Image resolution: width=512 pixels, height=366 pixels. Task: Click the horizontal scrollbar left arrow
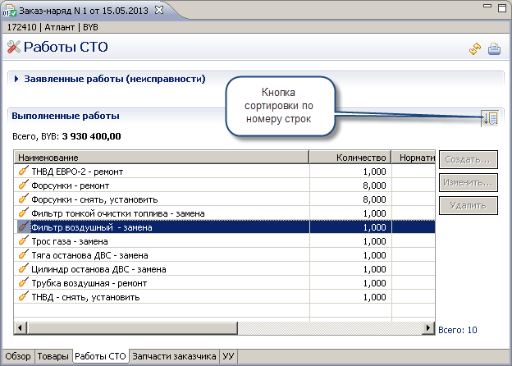pos(21,327)
